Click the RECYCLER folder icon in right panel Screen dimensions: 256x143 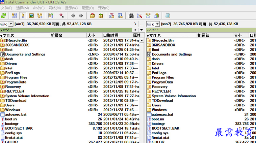click(149, 91)
